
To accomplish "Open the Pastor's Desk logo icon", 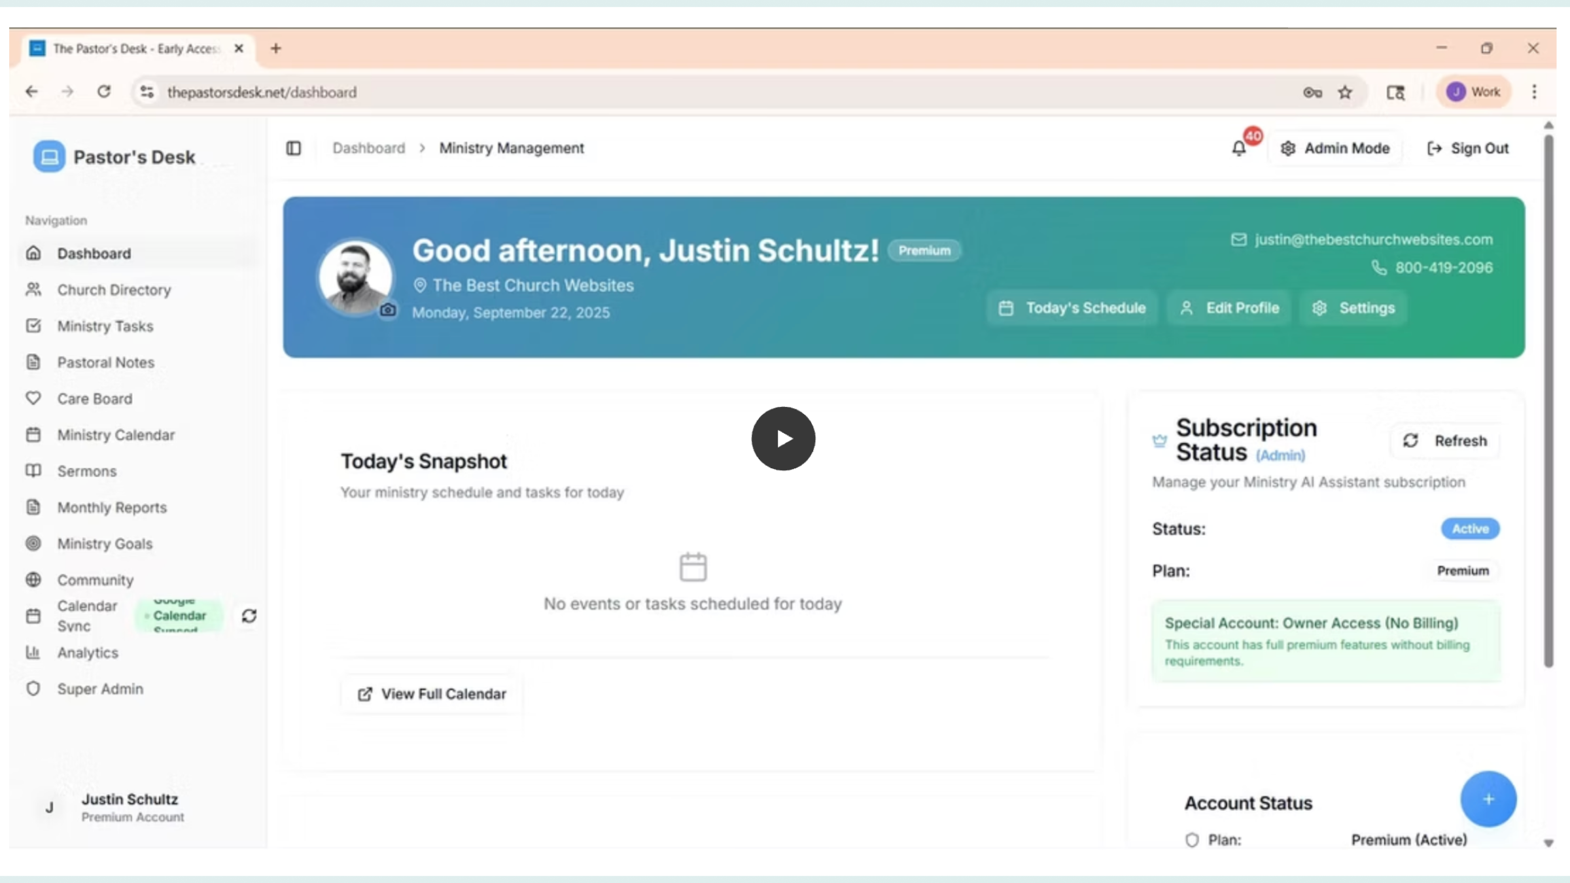I will point(49,157).
